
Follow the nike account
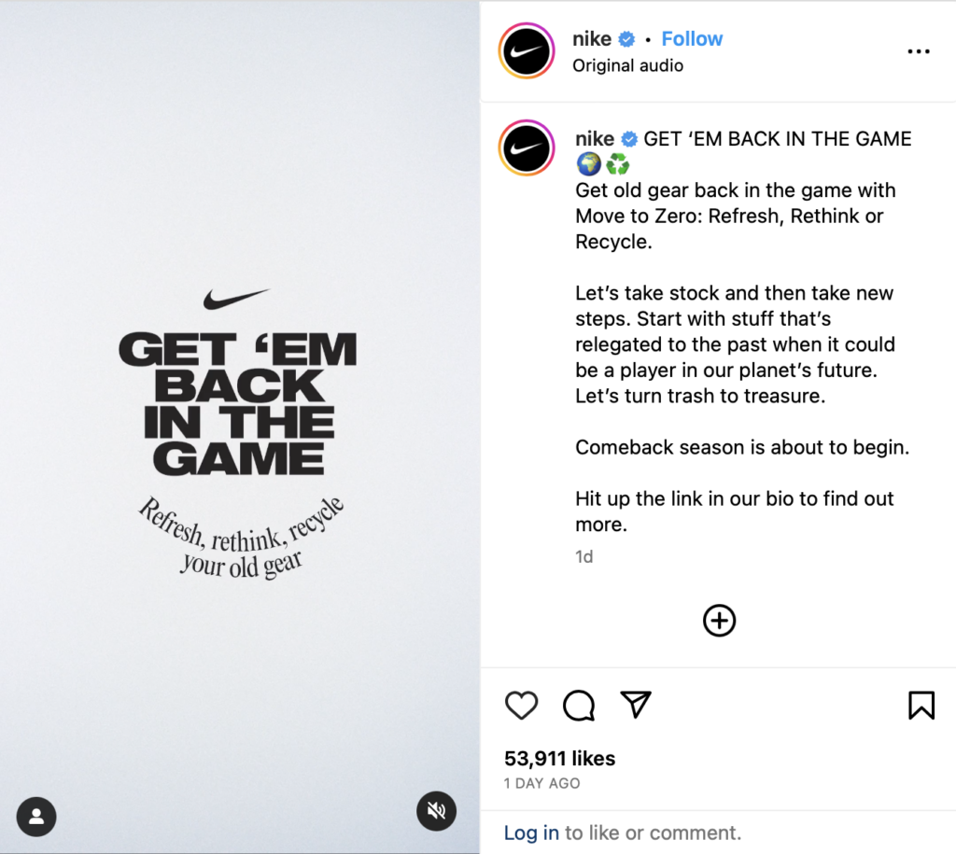(x=692, y=39)
